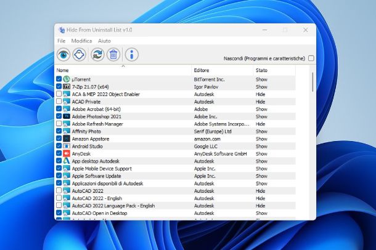Screen dimensions: 376x250
Task: Click the AutoCAD 2022 row icon
Action: [67, 191]
